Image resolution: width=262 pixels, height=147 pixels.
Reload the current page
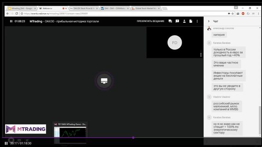coord(16,13)
